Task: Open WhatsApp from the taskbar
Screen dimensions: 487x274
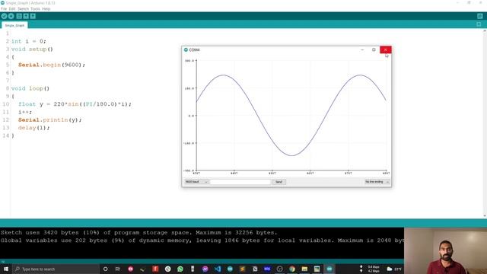Action: (x=180, y=269)
